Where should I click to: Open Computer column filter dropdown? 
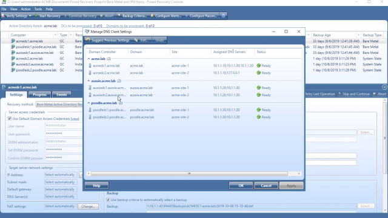point(55,35)
